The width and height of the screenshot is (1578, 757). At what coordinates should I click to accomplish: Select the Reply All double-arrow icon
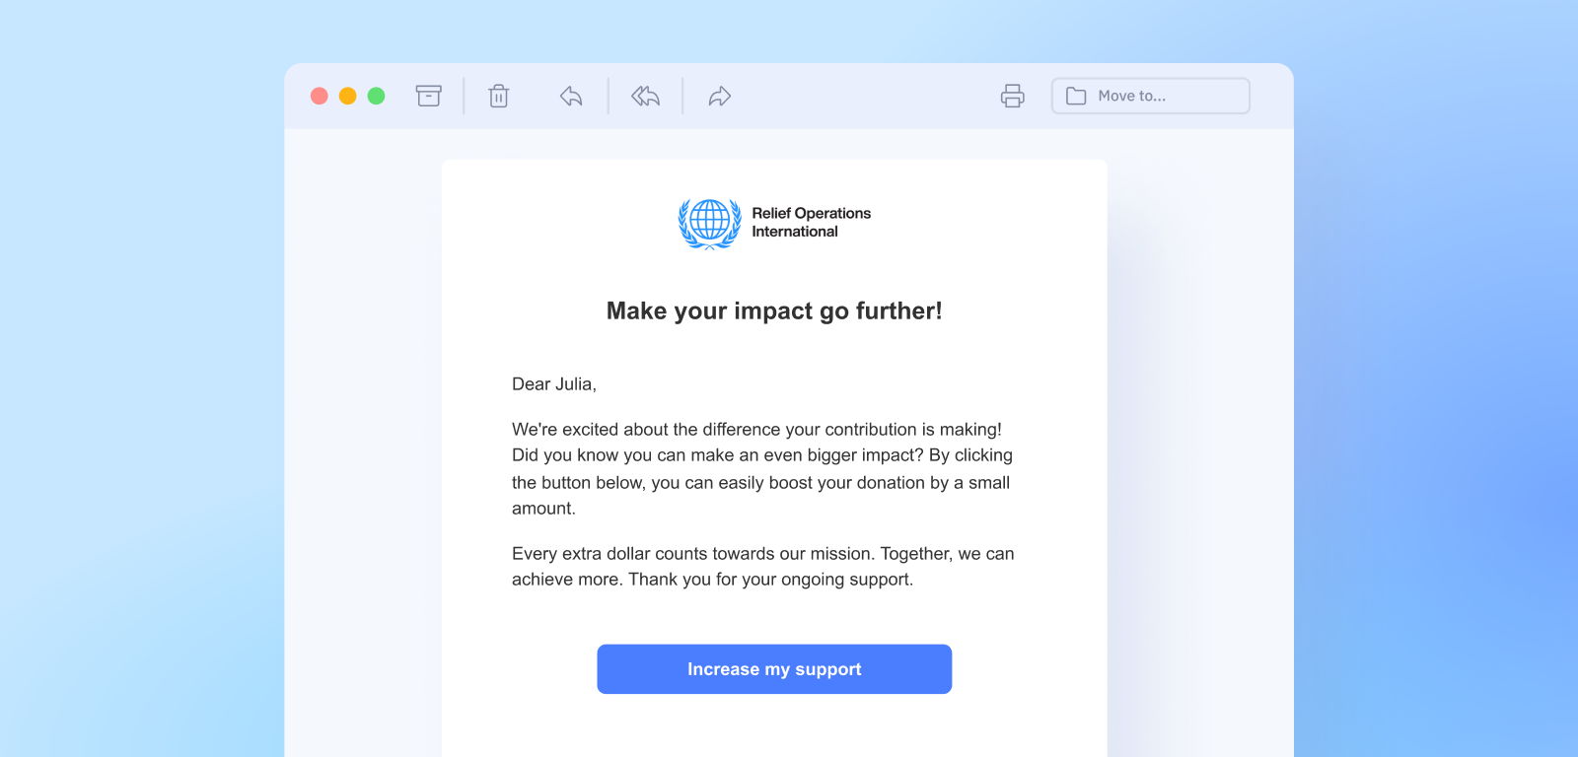(646, 96)
